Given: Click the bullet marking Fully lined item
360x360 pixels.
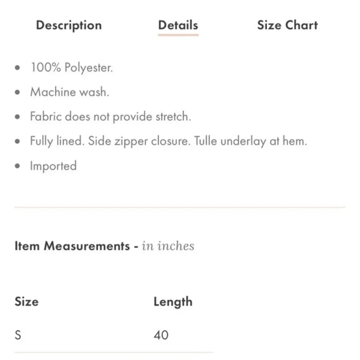Looking at the screenshot, I should point(17,141).
